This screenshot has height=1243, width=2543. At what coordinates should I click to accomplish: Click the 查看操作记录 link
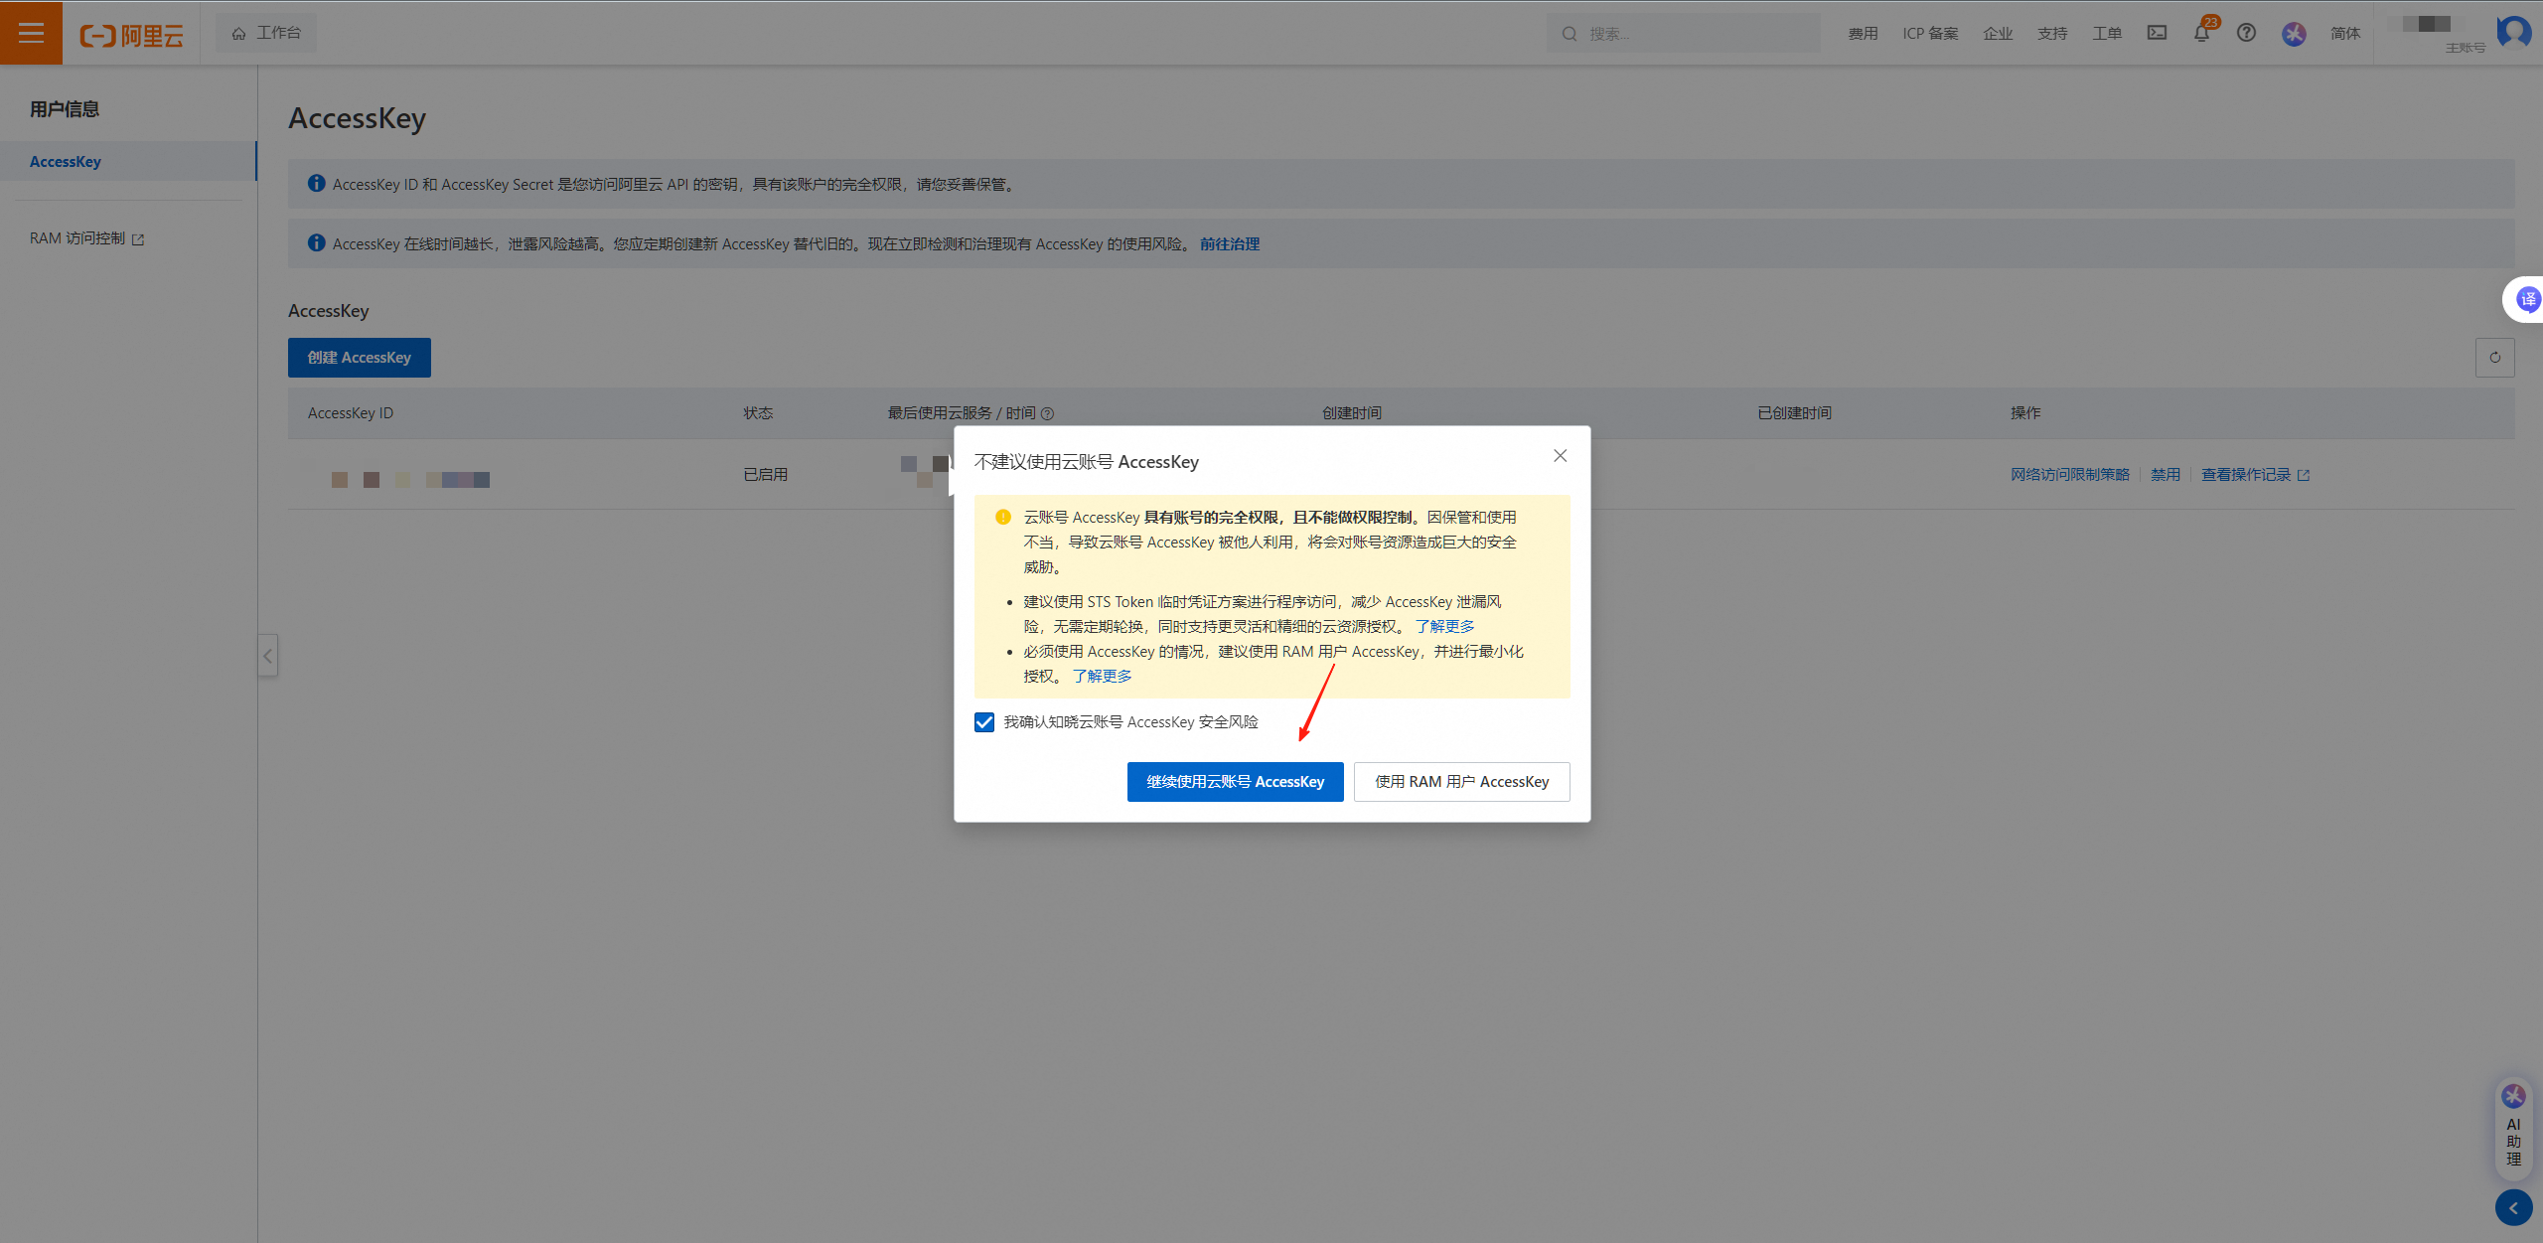point(2255,475)
